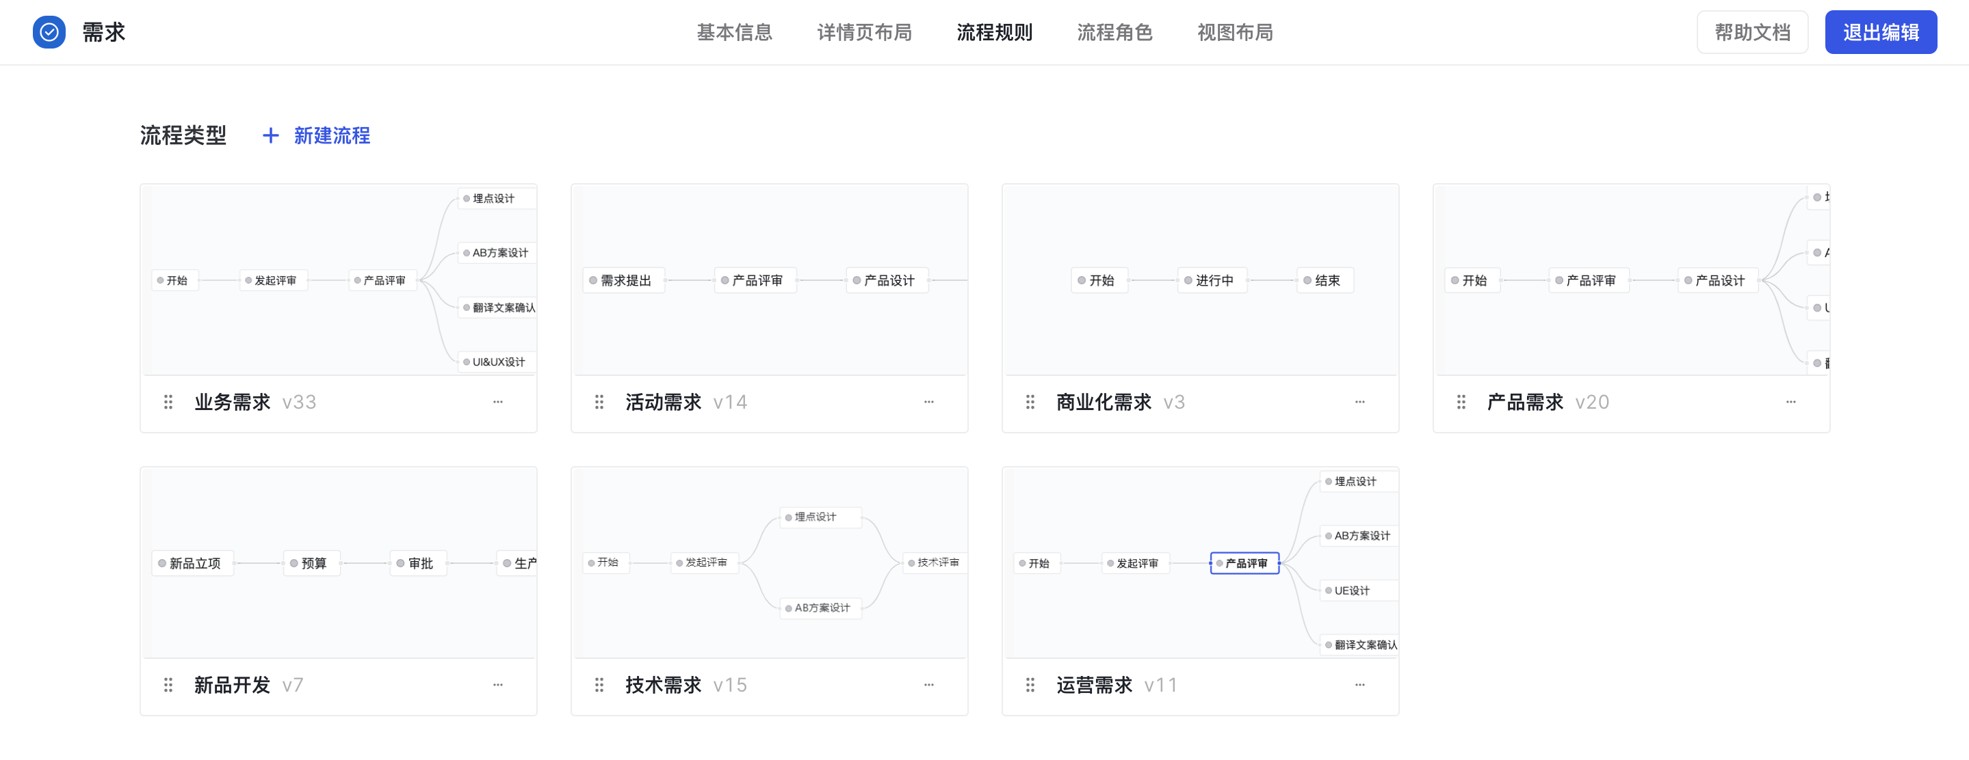Grab the drag handle of 活动需求 card

coord(599,402)
